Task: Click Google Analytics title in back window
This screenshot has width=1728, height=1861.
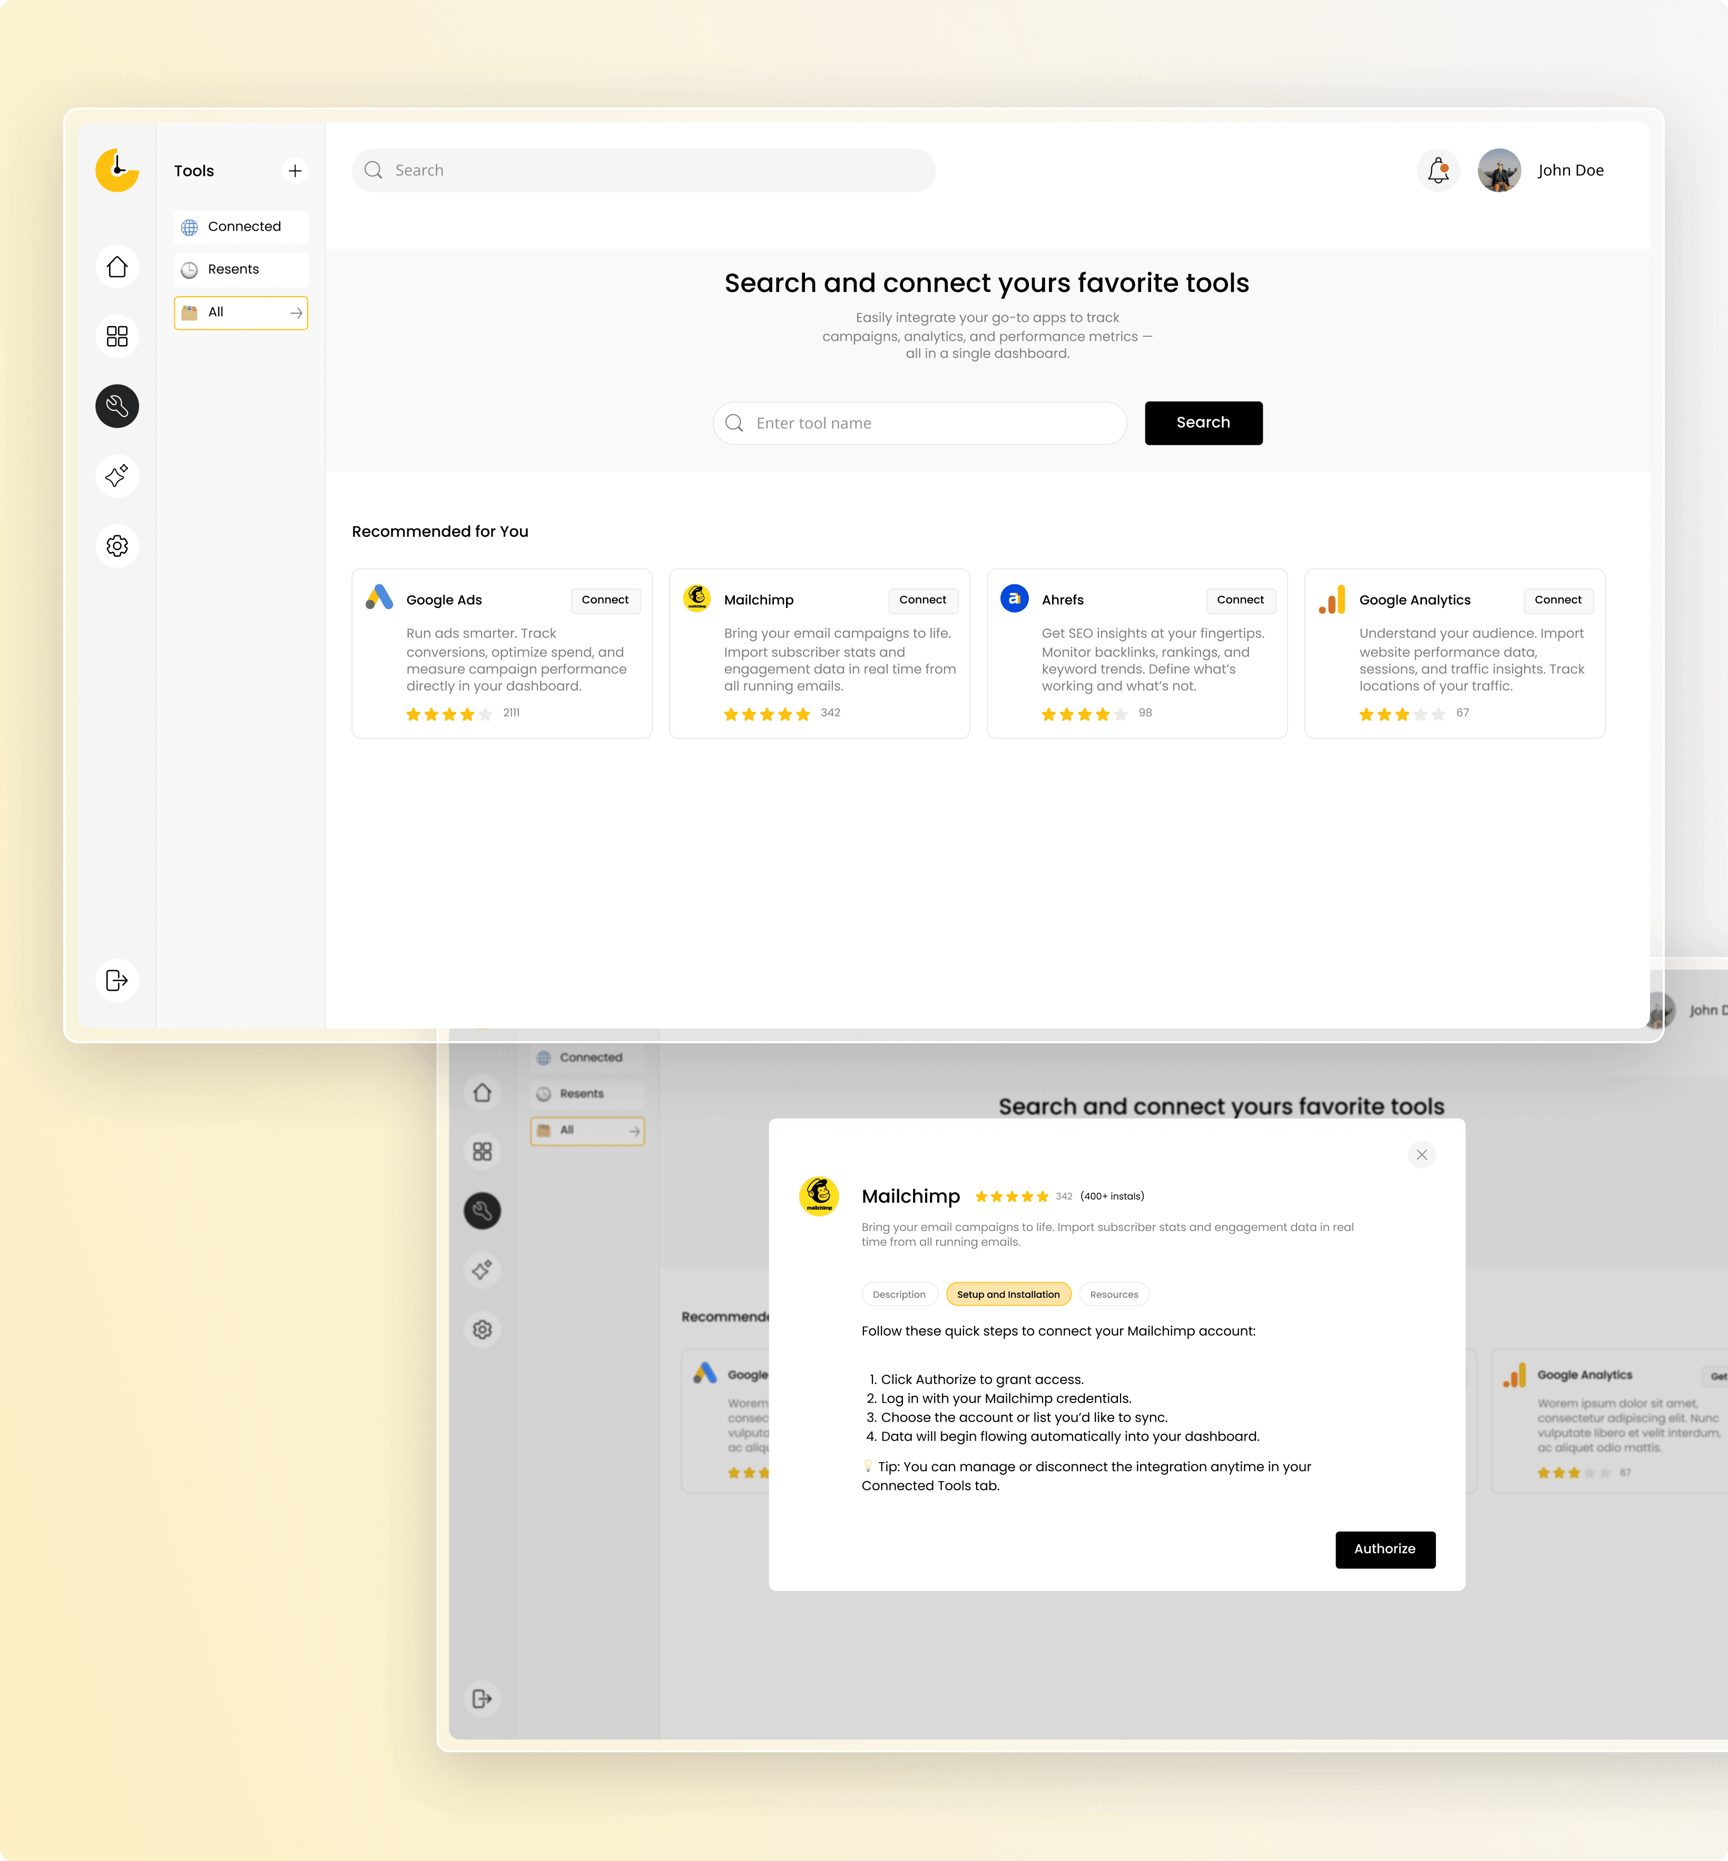Action: pos(1585,1376)
